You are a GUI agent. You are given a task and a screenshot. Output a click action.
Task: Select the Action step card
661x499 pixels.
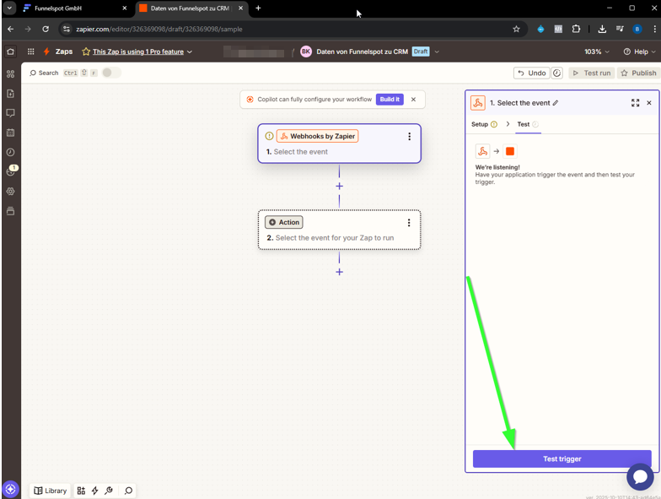pyautogui.click(x=339, y=230)
